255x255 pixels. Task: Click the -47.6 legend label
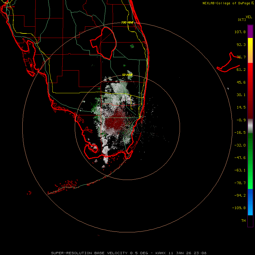coord(240,158)
